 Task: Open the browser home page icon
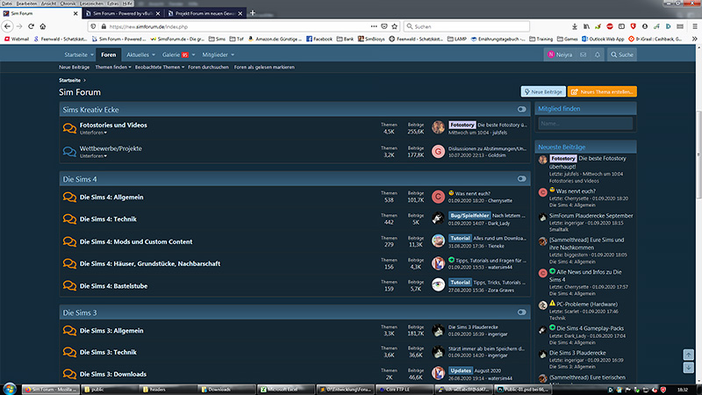tap(43, 26)
